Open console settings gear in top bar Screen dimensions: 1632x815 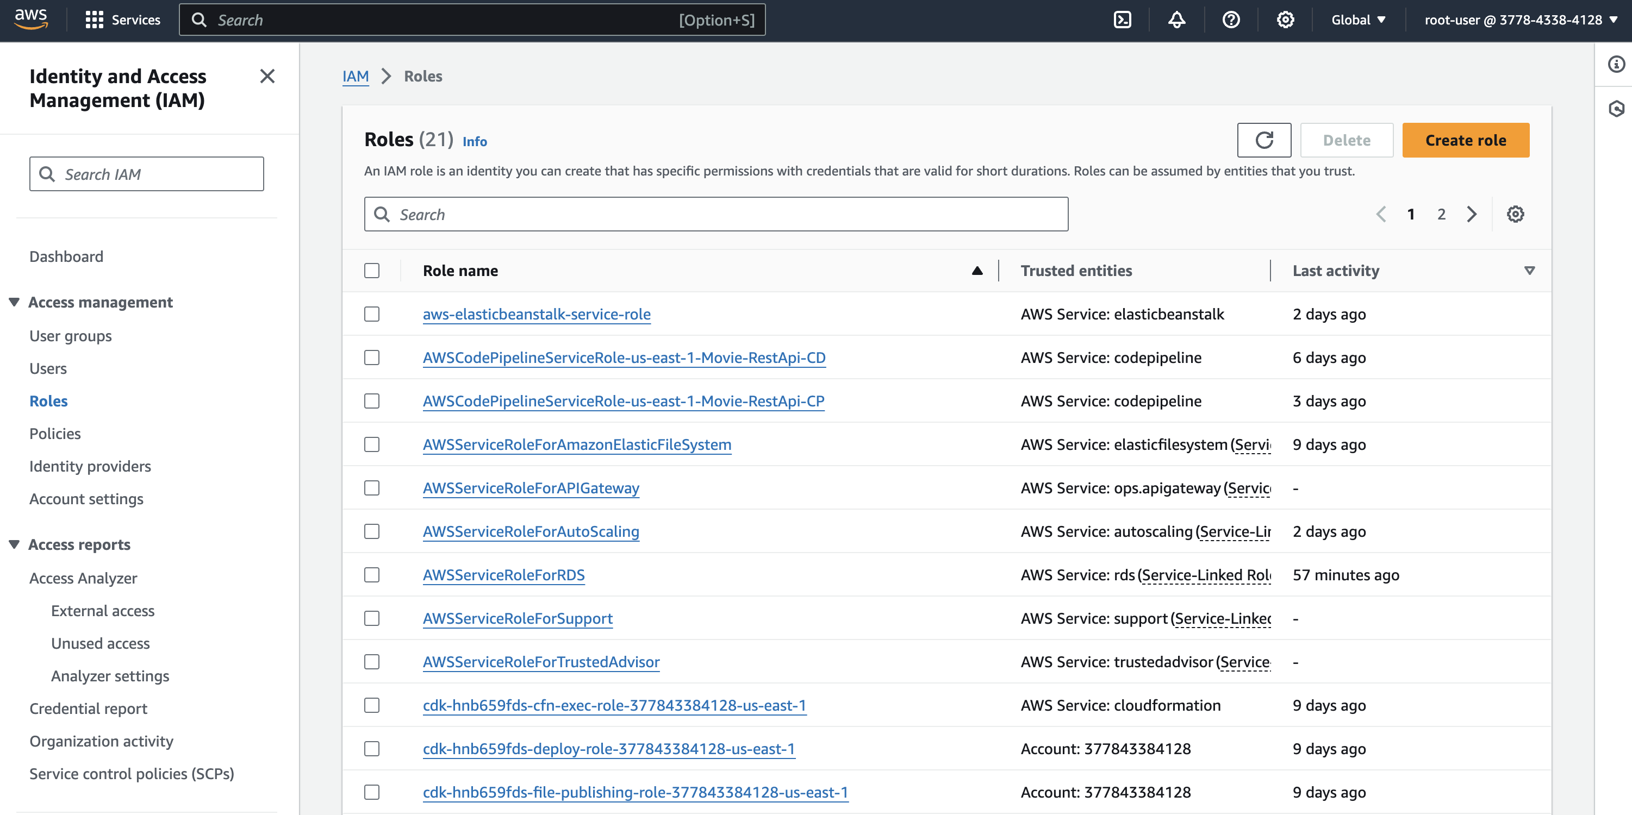pyautogui.click(x=1285, y=20)
